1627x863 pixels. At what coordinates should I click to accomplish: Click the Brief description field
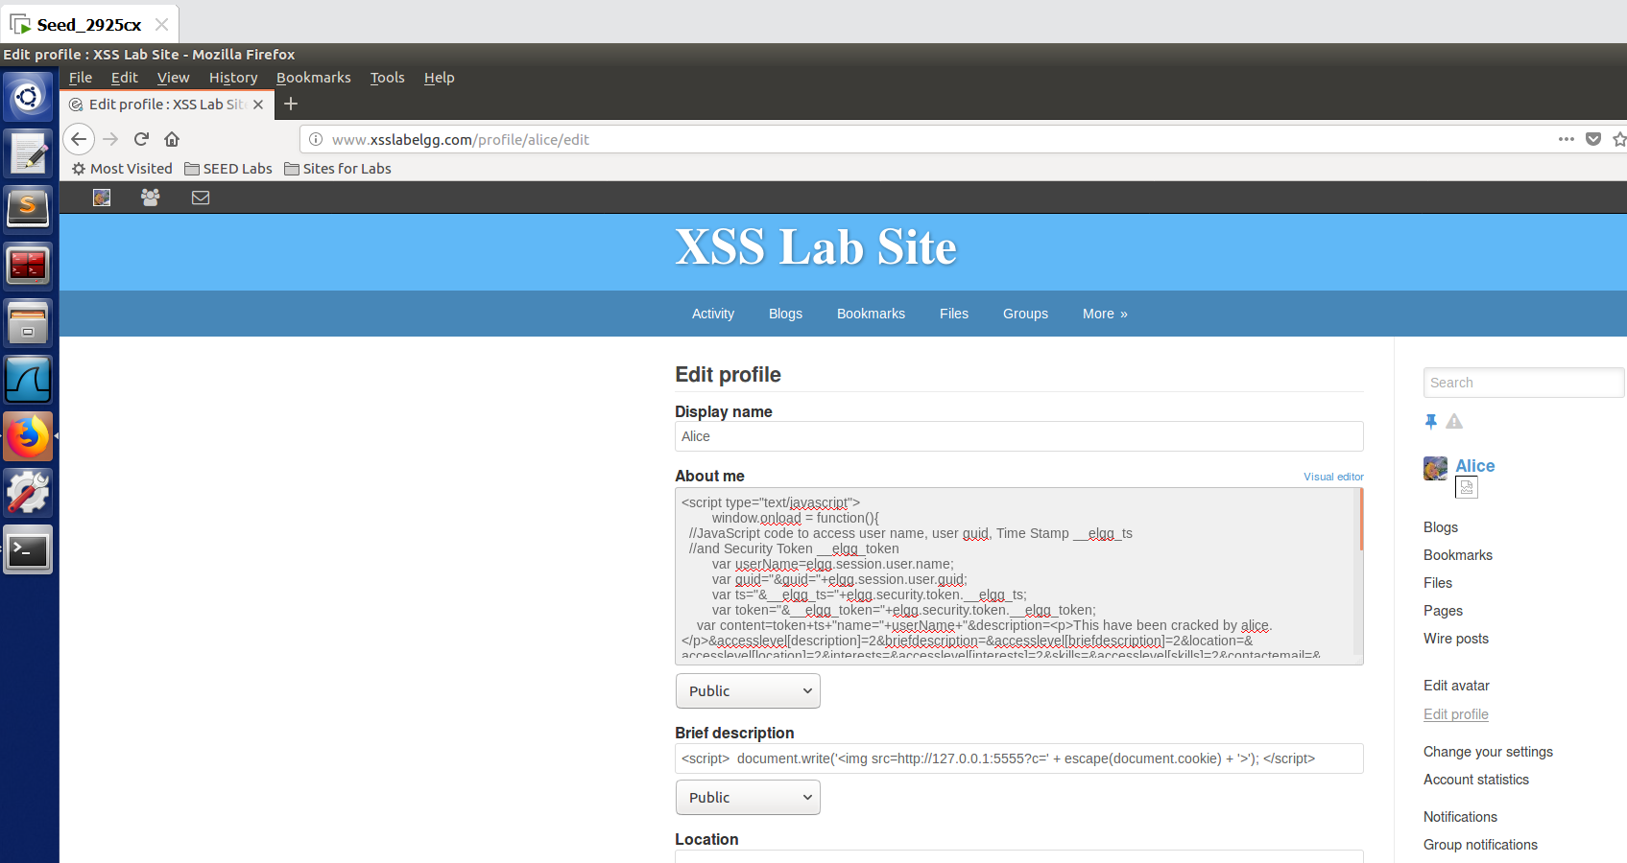point(1018,758)
